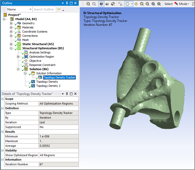Screen dimensions: 195x170
Task: Select the Response Constraint item
Action: [42, 65]
